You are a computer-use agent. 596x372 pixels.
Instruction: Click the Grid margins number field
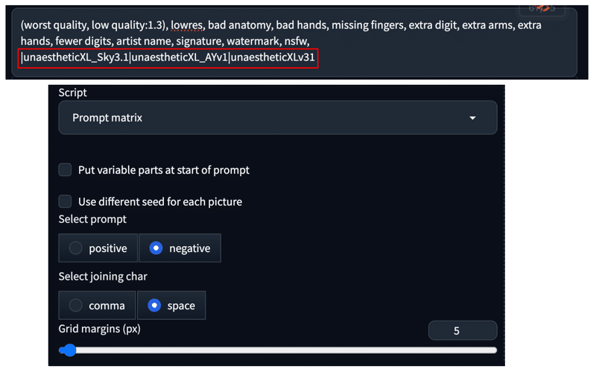(x=462, y=330)
